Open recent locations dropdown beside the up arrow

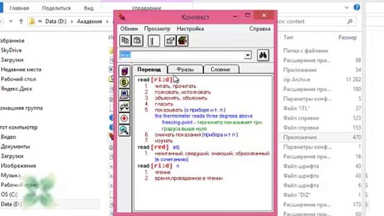tap(11, 22)
